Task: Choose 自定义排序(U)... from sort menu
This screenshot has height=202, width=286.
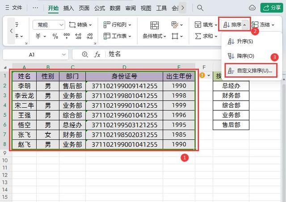Action: click(251, 71)
